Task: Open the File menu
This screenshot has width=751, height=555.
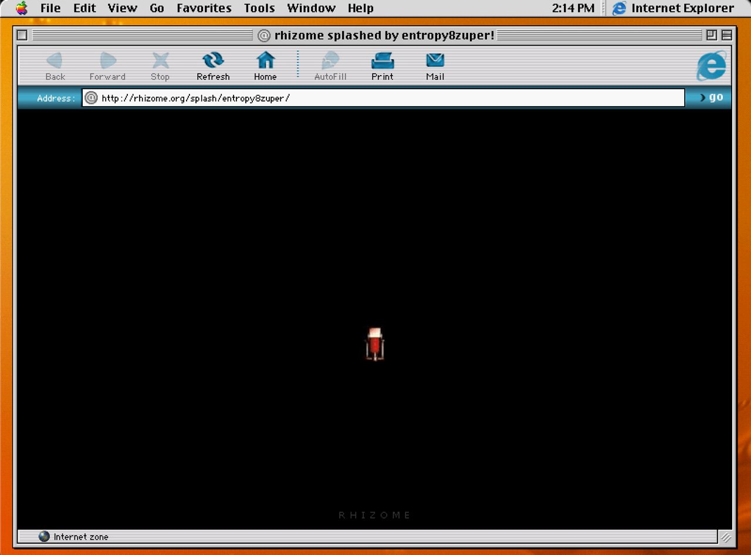Action: pos(50,8)
